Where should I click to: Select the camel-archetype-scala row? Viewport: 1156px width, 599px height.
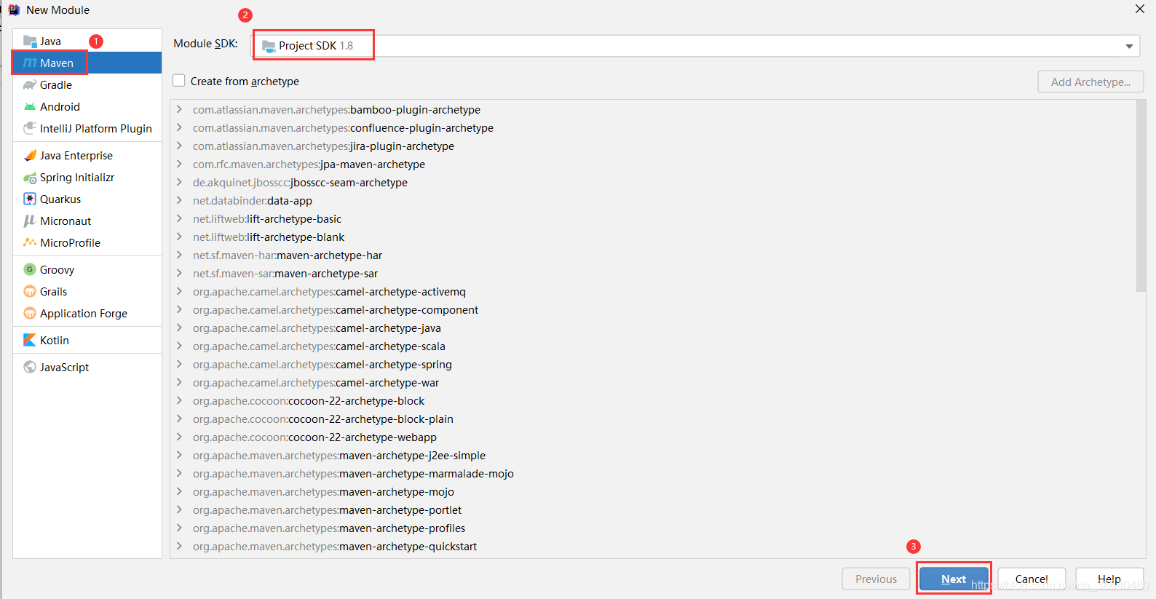[x=653, y=346]
